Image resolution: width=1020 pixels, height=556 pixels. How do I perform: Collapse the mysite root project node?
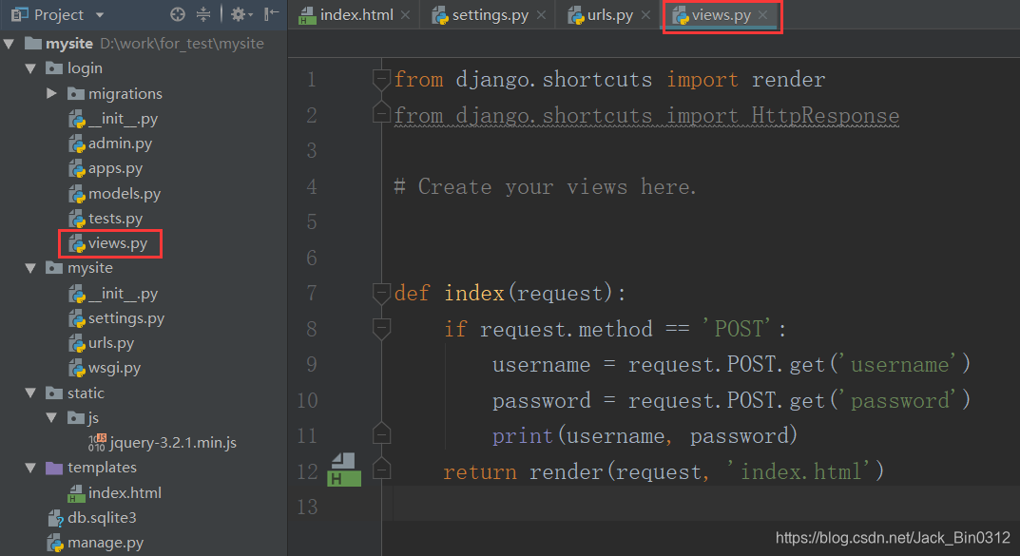[x=10, y=44]
